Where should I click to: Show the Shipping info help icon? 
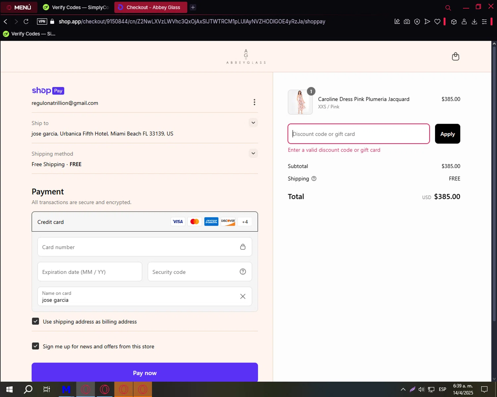(314, 179)
